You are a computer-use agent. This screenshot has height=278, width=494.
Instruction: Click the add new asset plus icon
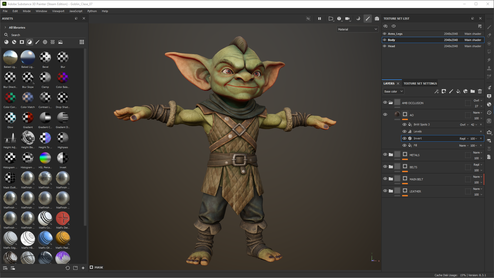coord(83,268)
